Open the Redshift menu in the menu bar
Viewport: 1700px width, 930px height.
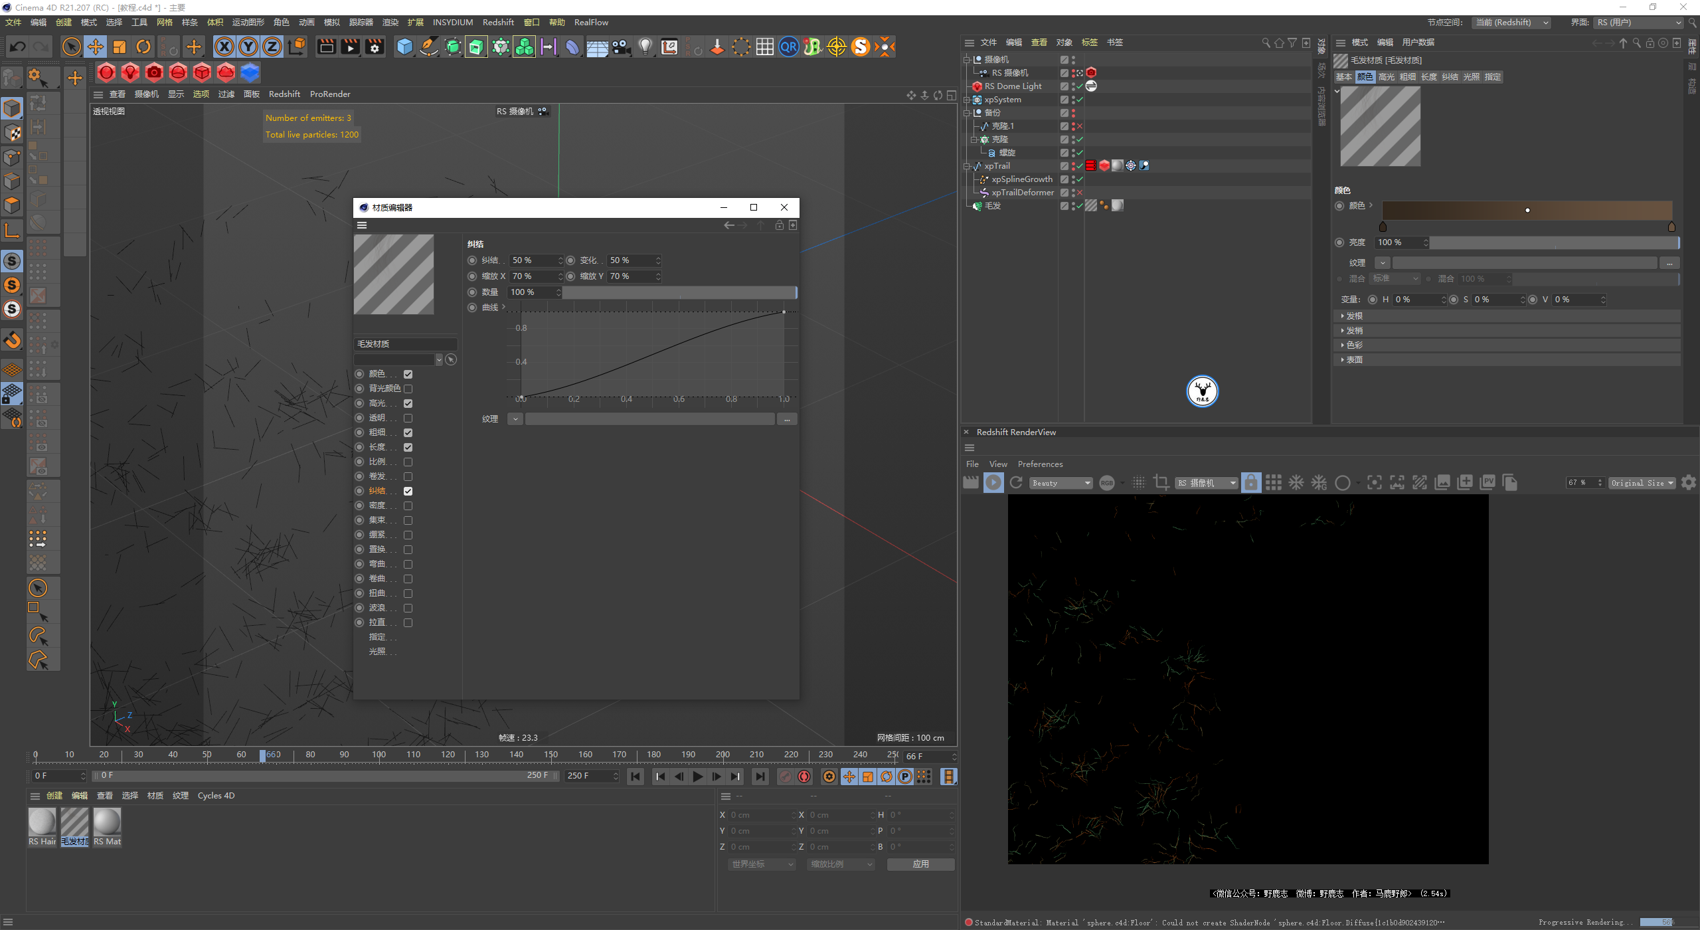(x=498, y=22)
